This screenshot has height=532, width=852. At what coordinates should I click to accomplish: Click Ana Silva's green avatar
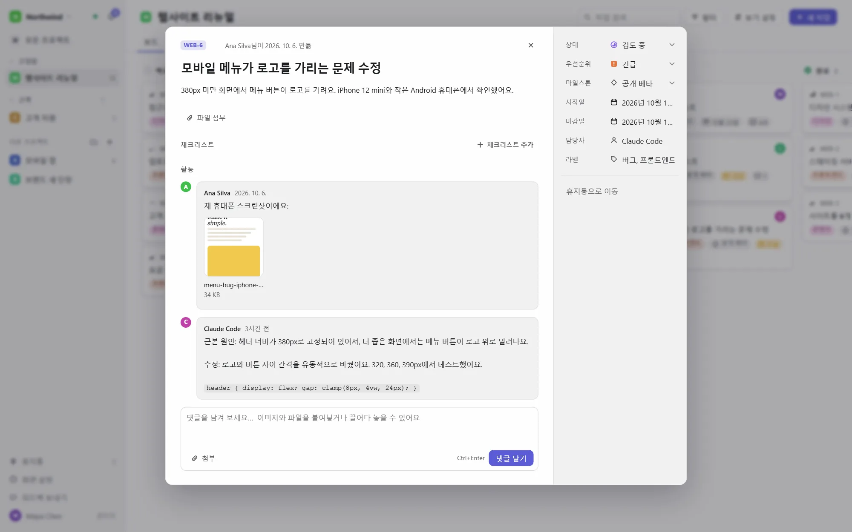click(x=186, y=187)
